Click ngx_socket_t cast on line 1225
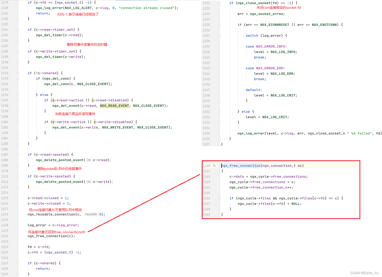Image resolution: width=382 pixels, height=277 pixels. coord(58,252)
